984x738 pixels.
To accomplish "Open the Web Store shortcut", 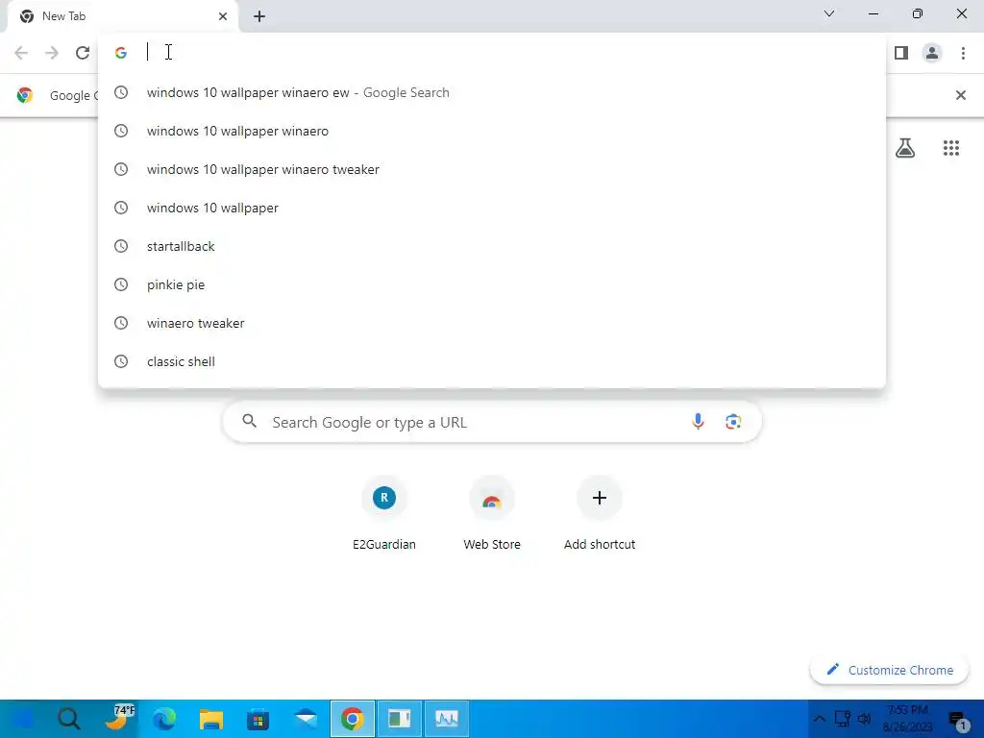I will pyautogui.click(x=492, y=513).
